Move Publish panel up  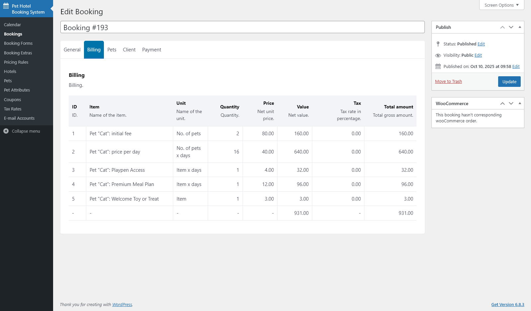click(502, 27)
